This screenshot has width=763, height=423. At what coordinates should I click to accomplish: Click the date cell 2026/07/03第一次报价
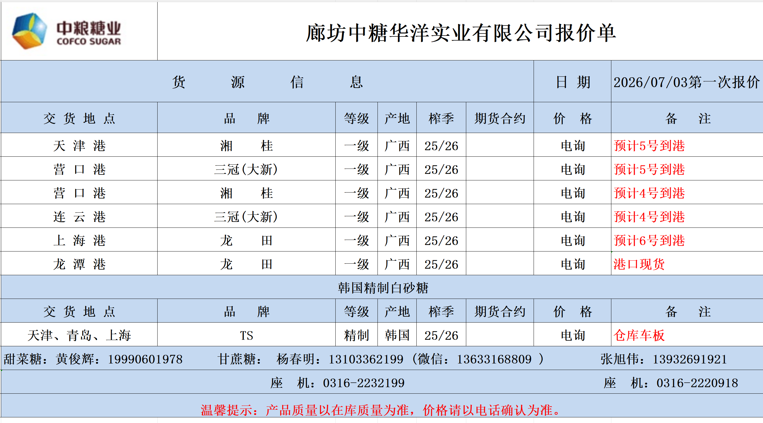[x=687, y=82]
